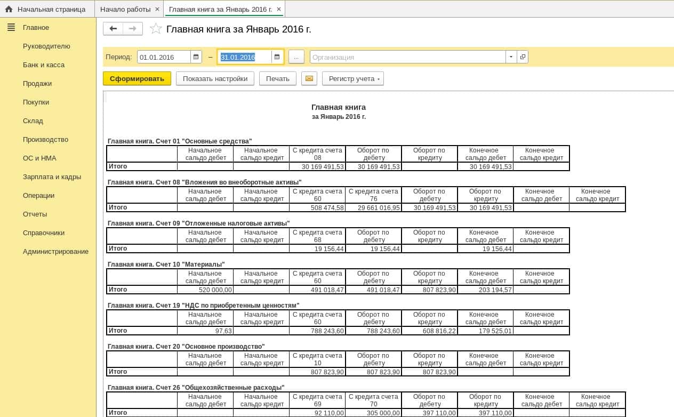Click the start date field 01.01.2016
The width and height of the screenshot is (674, 417).
pyautogui.click(x=164, y=57)
